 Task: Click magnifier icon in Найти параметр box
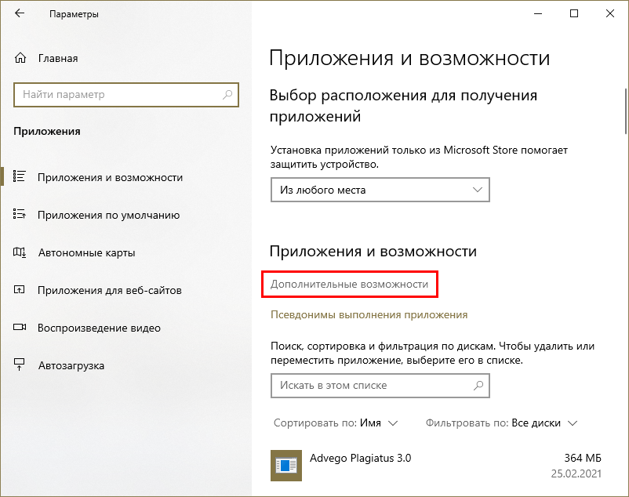(x=227, y=95)
